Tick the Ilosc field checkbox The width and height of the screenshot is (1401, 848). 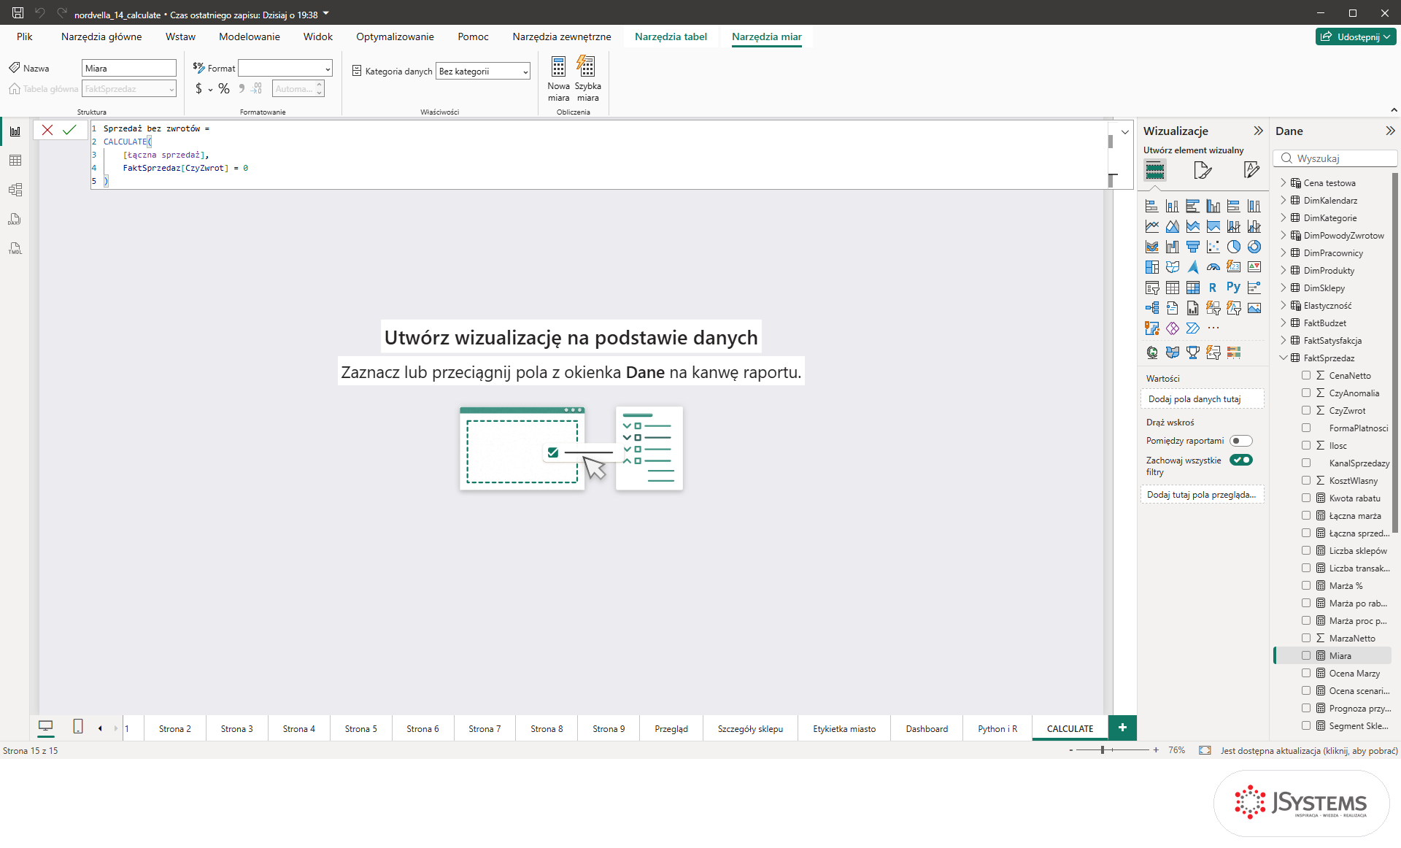pos(1306,445)
